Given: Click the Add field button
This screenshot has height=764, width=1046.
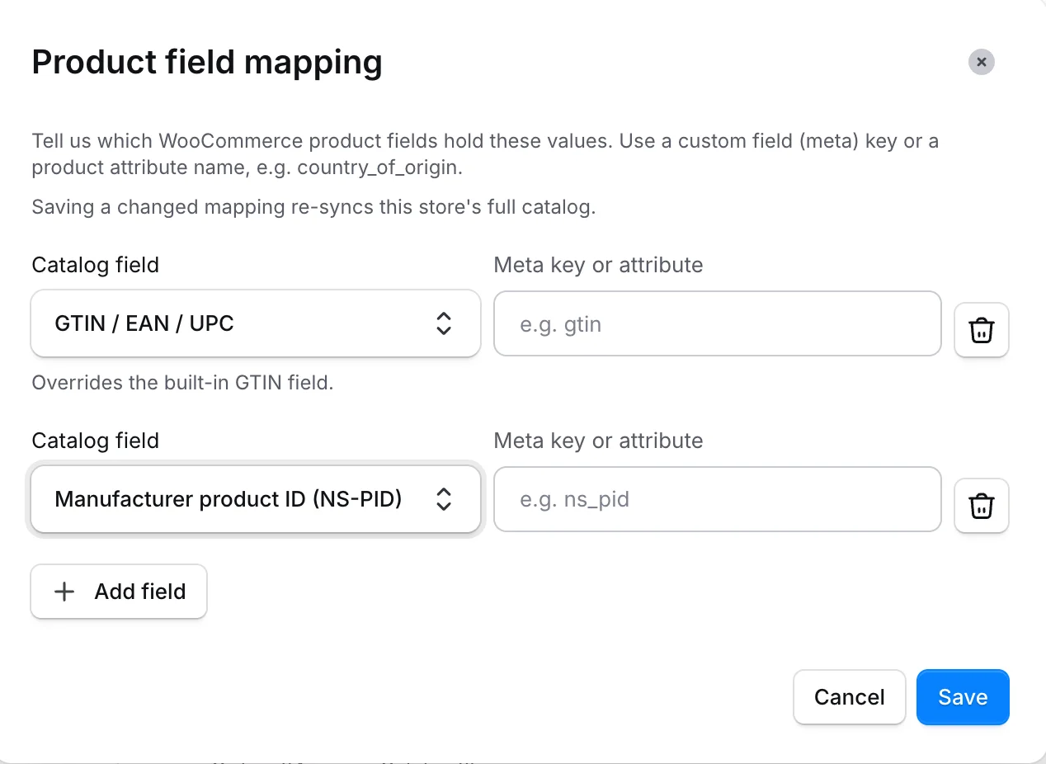Looking at the screenshot, I should pos(119,592).
